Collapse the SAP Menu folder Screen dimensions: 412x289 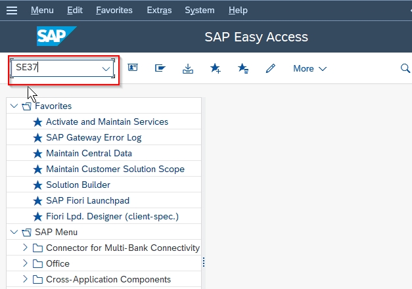coord(14,232)
